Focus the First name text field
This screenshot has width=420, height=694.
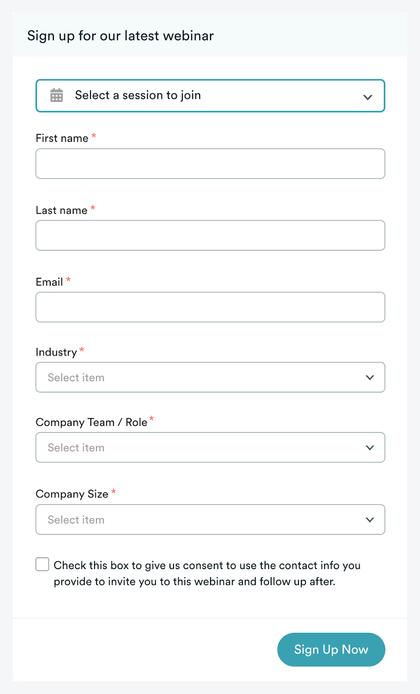pos(210,164)
